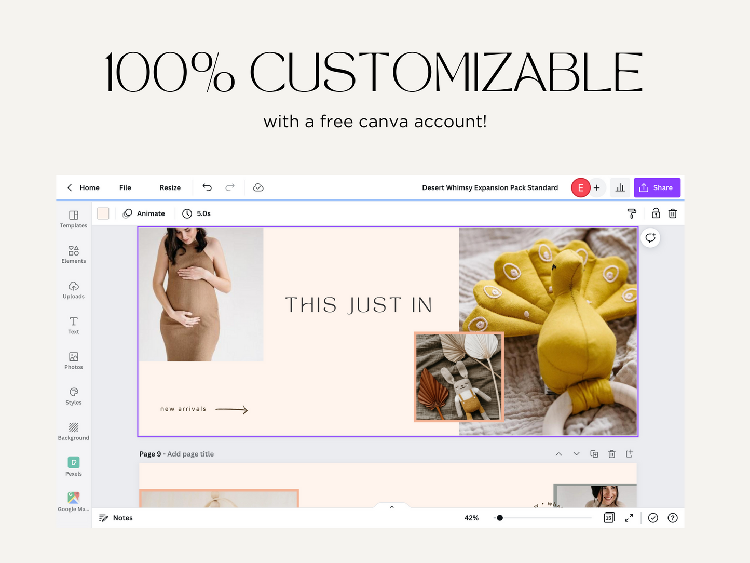This screenshot has width=750, height=563.
Task: Open the Notes panel
Action: [116, 518]
